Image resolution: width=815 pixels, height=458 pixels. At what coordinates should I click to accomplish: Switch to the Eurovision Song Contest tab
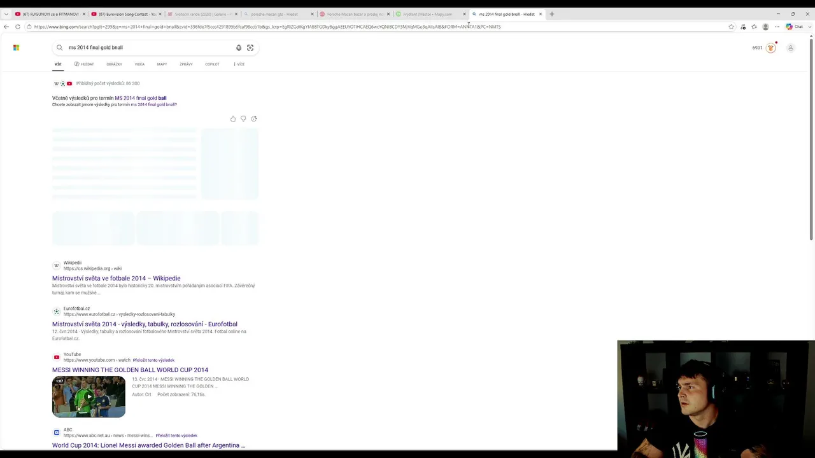pyautogui.click(x=126, y=14)
